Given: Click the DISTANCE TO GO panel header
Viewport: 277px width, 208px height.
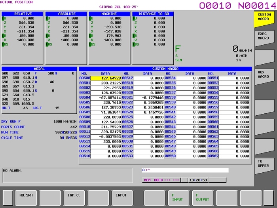Looking at the screenshot, I should [x=153, y=14].
